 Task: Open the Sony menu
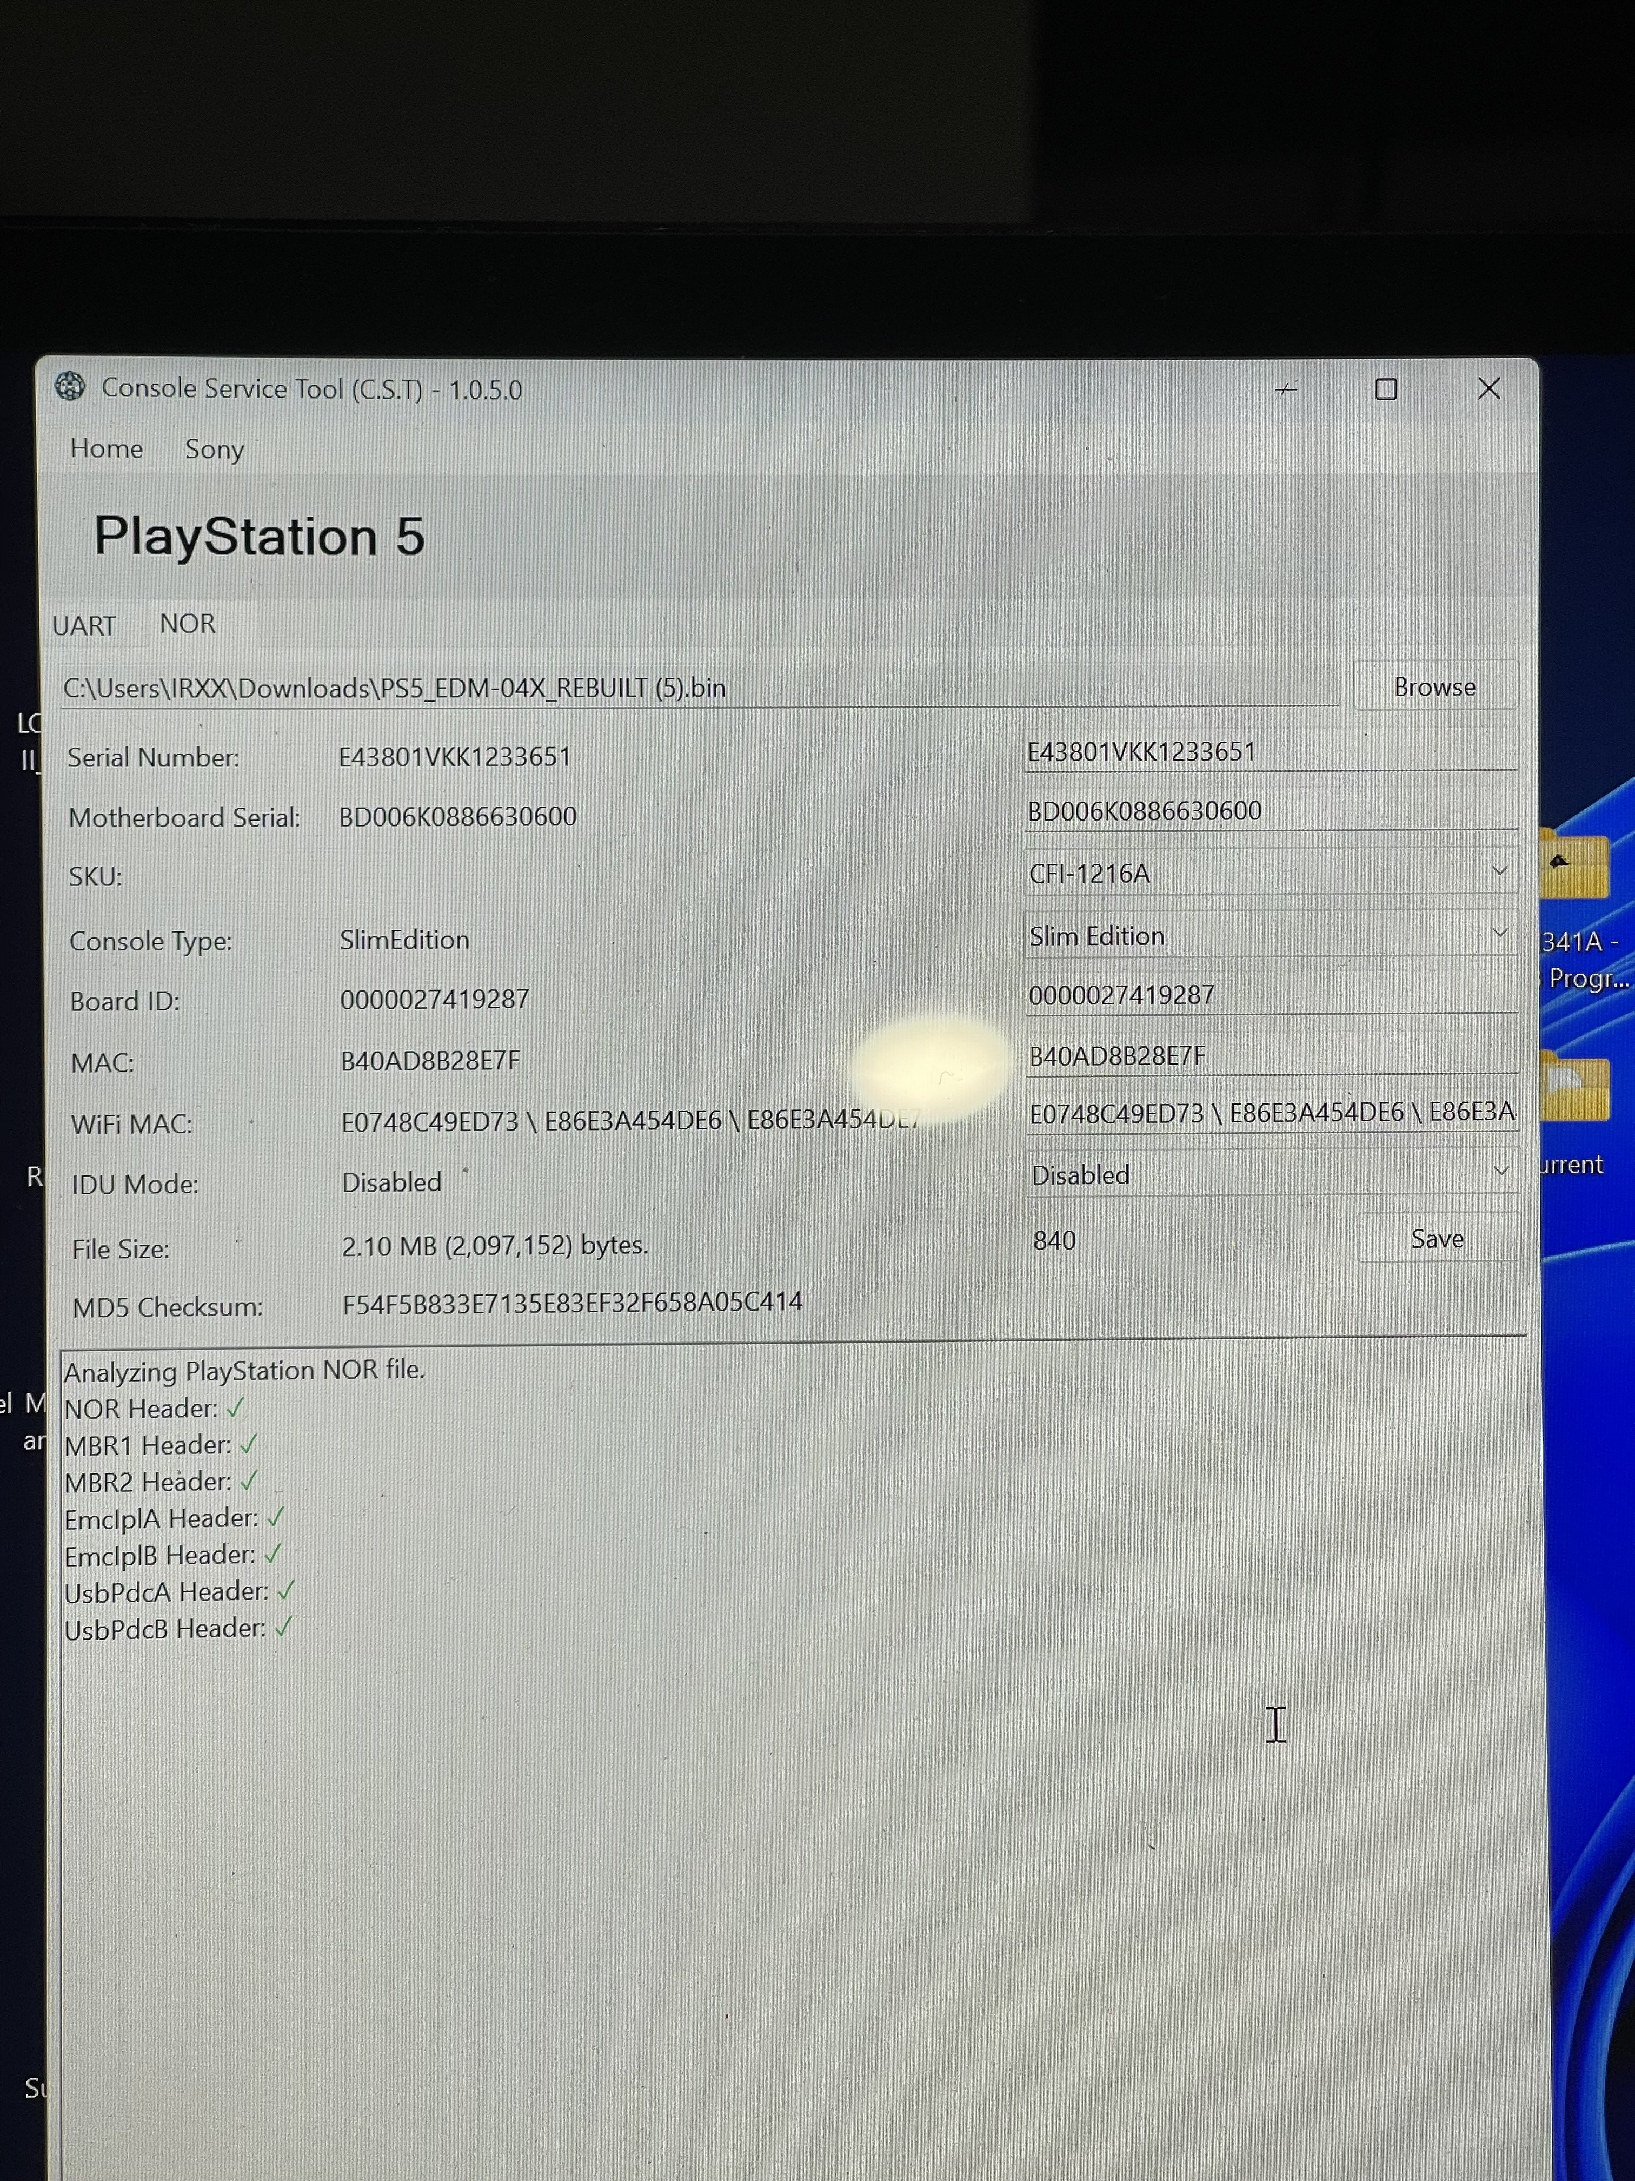214,450
